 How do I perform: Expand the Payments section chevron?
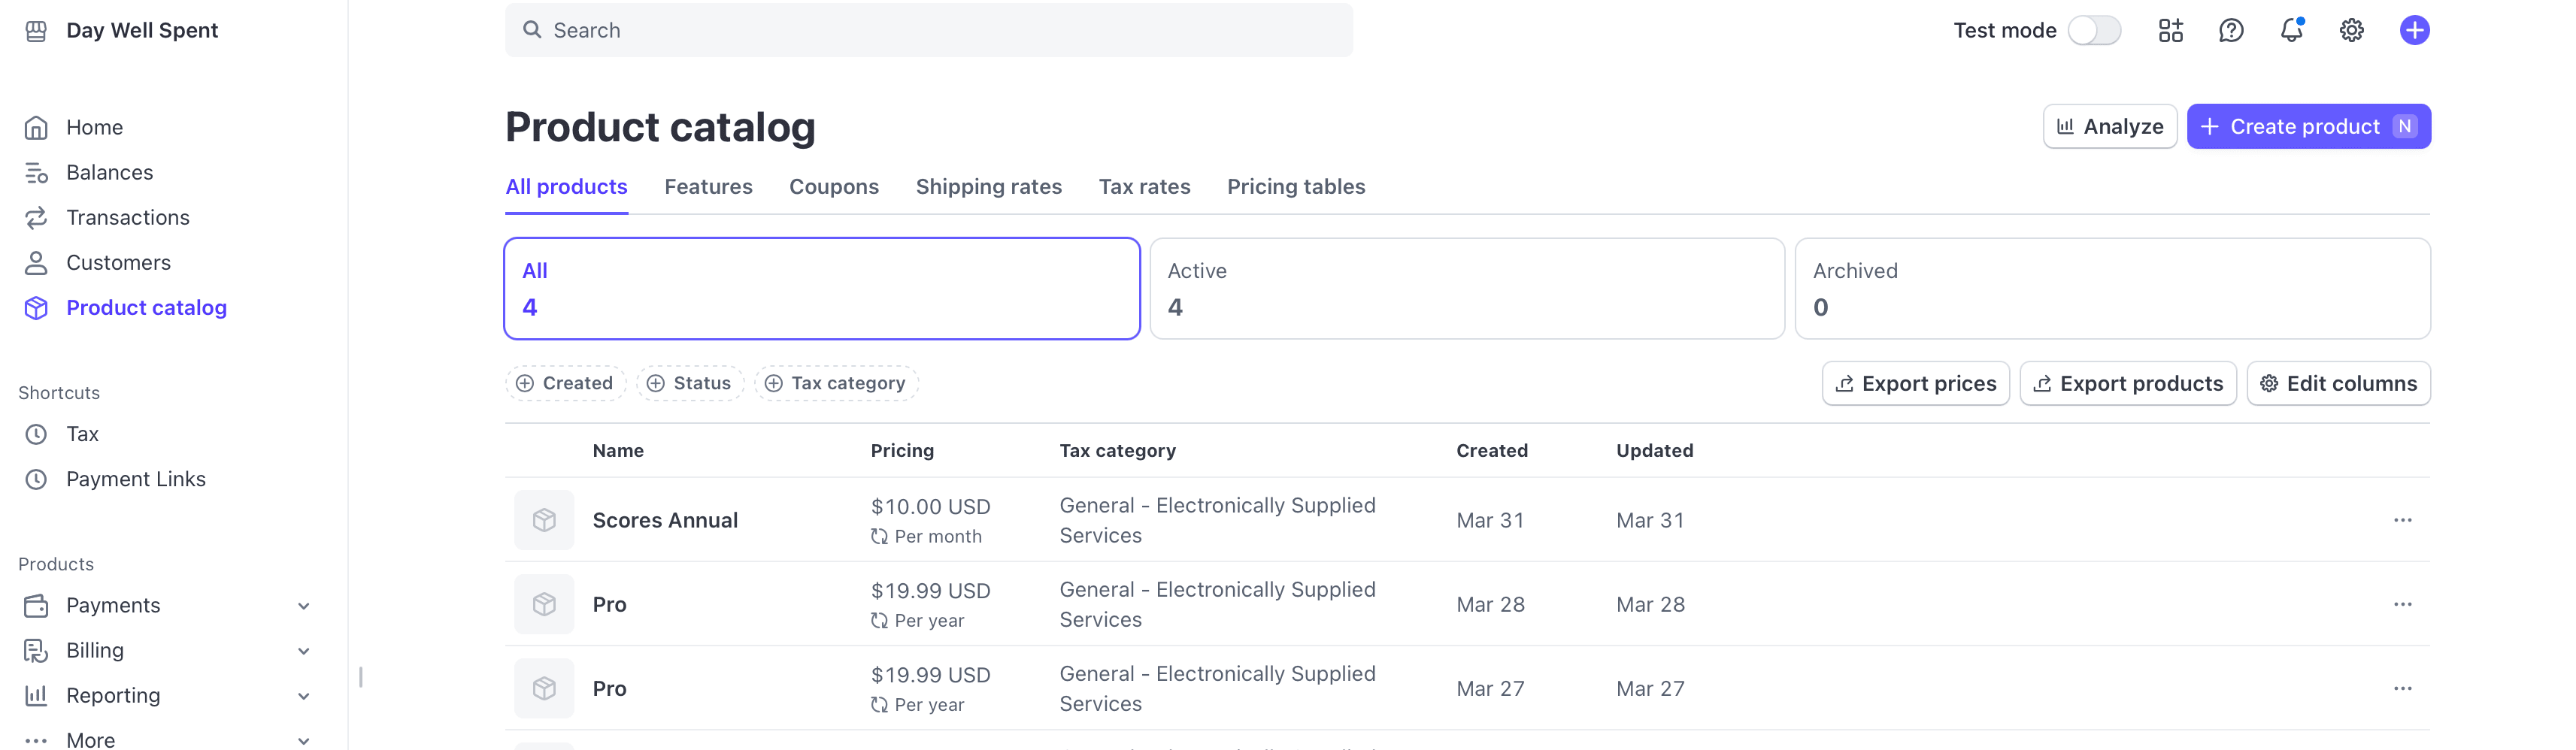point(304,606)
